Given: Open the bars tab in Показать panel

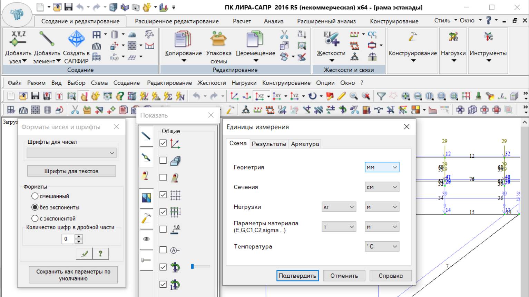Looking at the screenshot, I should [146, 136].
